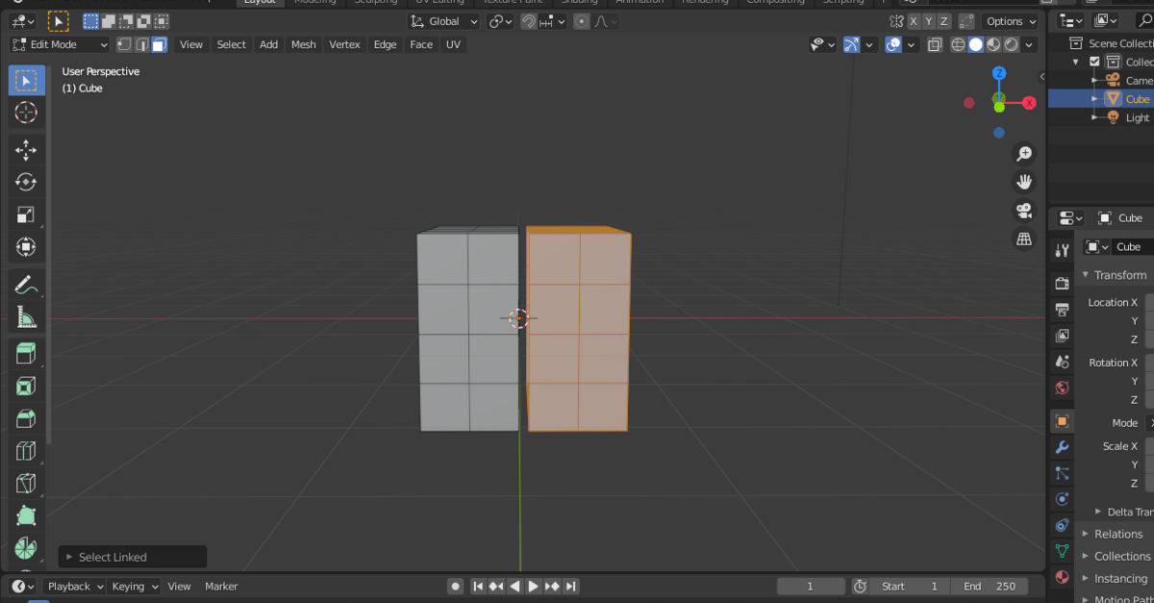Image resolution: width=1154 pixels, height=603 pixels.
Task: Activate the Knife tool
Action: click(x=27, y=484)
